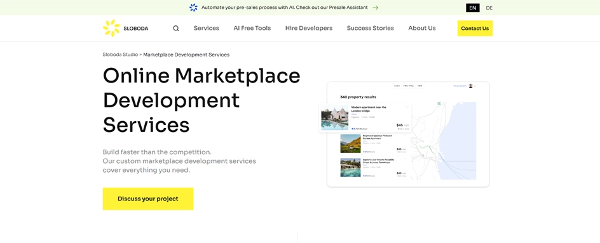Click the $45 price on first listing
This screenshot has width=600, height=243.
400,125
